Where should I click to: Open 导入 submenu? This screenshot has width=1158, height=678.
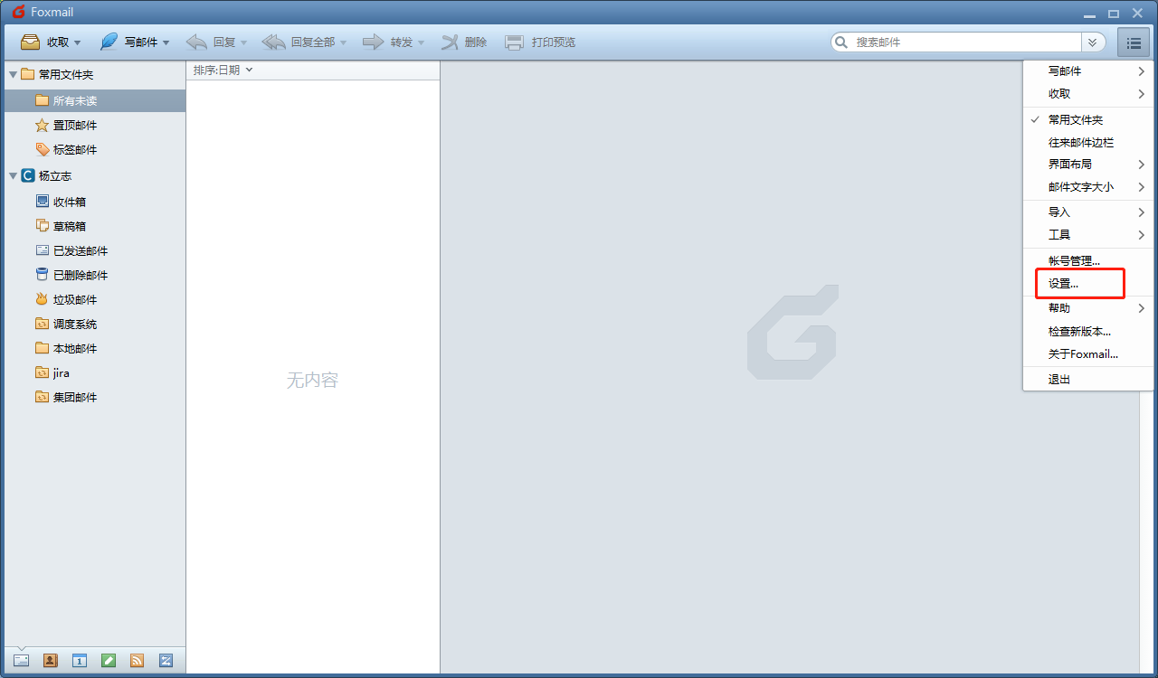pos(1088,212)
